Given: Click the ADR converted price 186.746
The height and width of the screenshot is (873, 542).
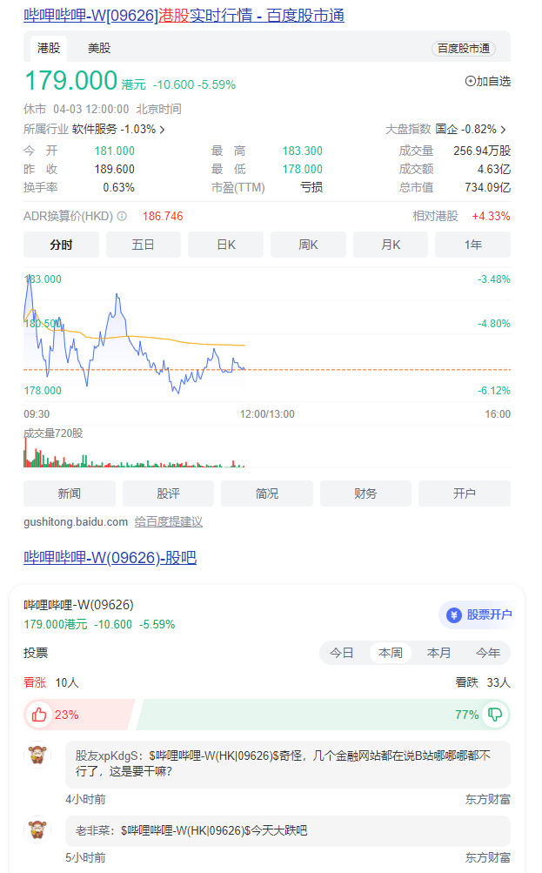Looking at the screenshot, I should pyautogui.click(x=163, y=216).
